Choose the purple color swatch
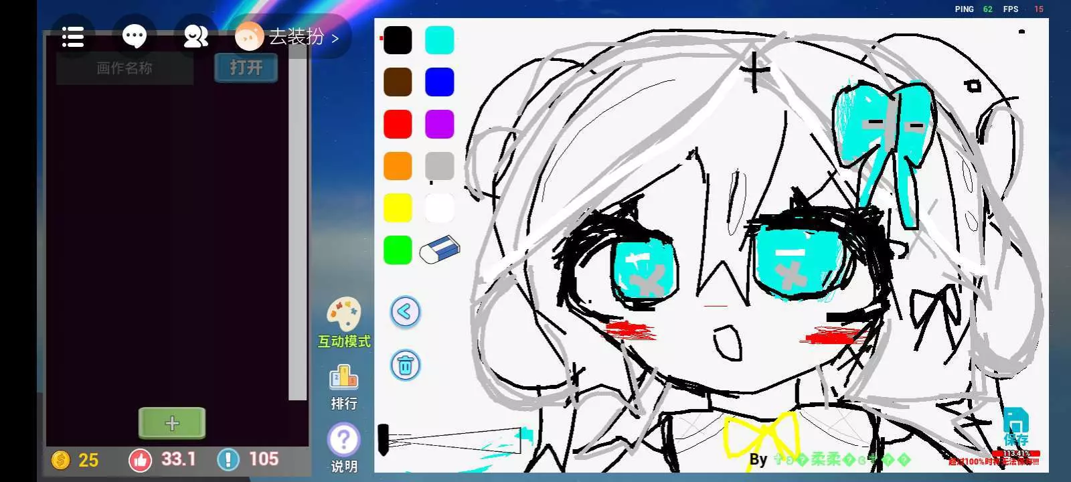This screenshot has height=482, width=1071. pyautogui.click(x=439, y=125)
